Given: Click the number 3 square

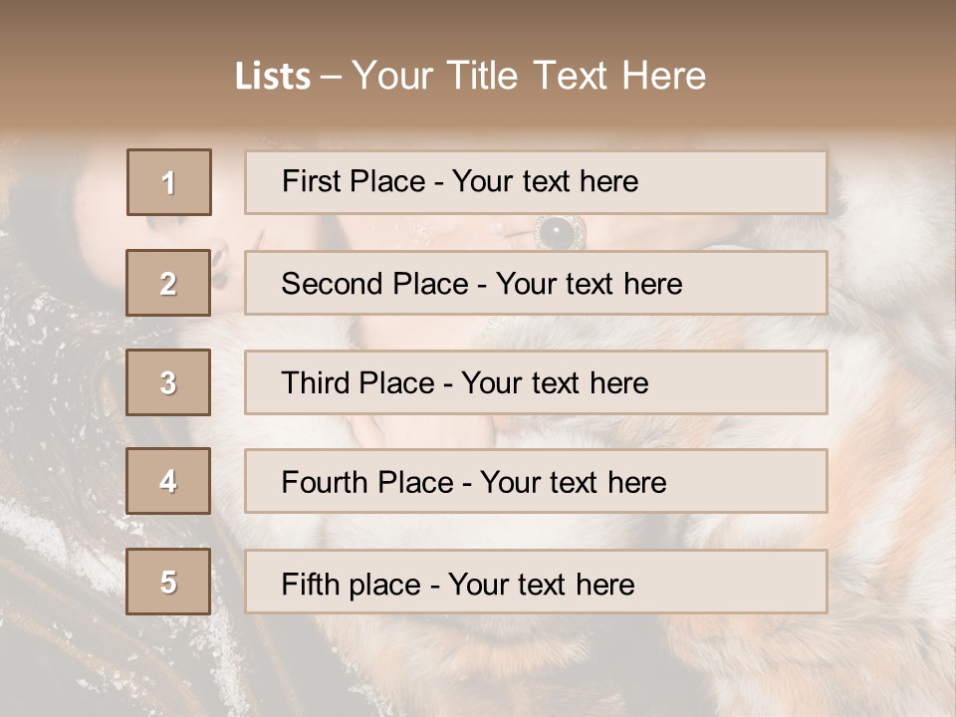Looking at the screenshot, I should [x=168, y=382].
